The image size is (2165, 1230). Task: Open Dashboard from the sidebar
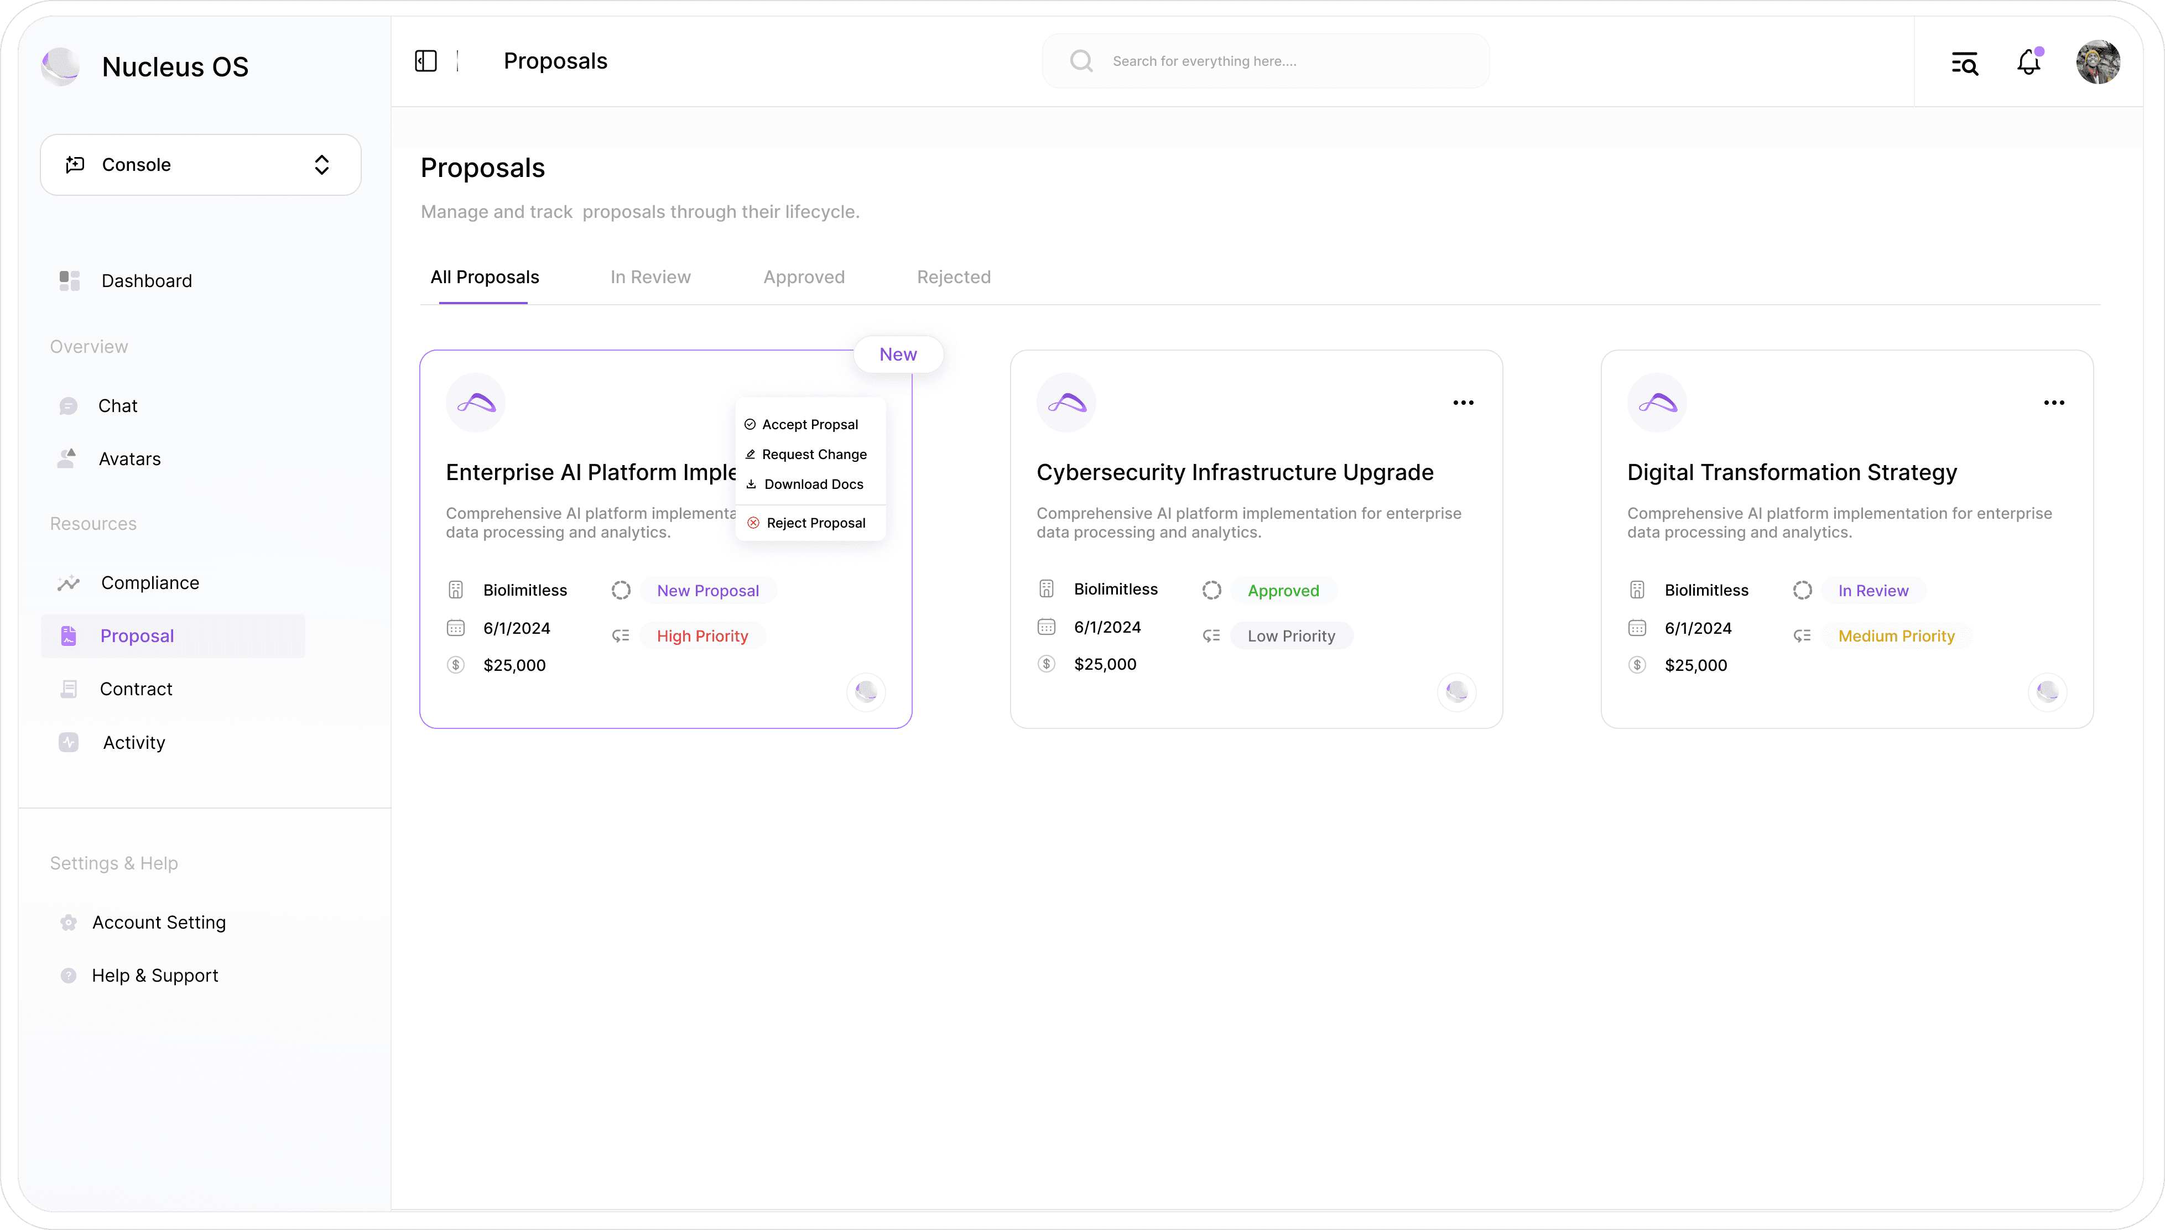[x=146, y=280]
